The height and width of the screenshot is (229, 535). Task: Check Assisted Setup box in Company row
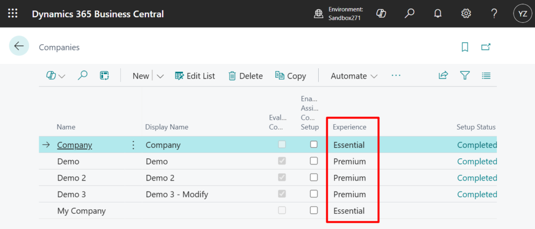(x=314, y=145)
